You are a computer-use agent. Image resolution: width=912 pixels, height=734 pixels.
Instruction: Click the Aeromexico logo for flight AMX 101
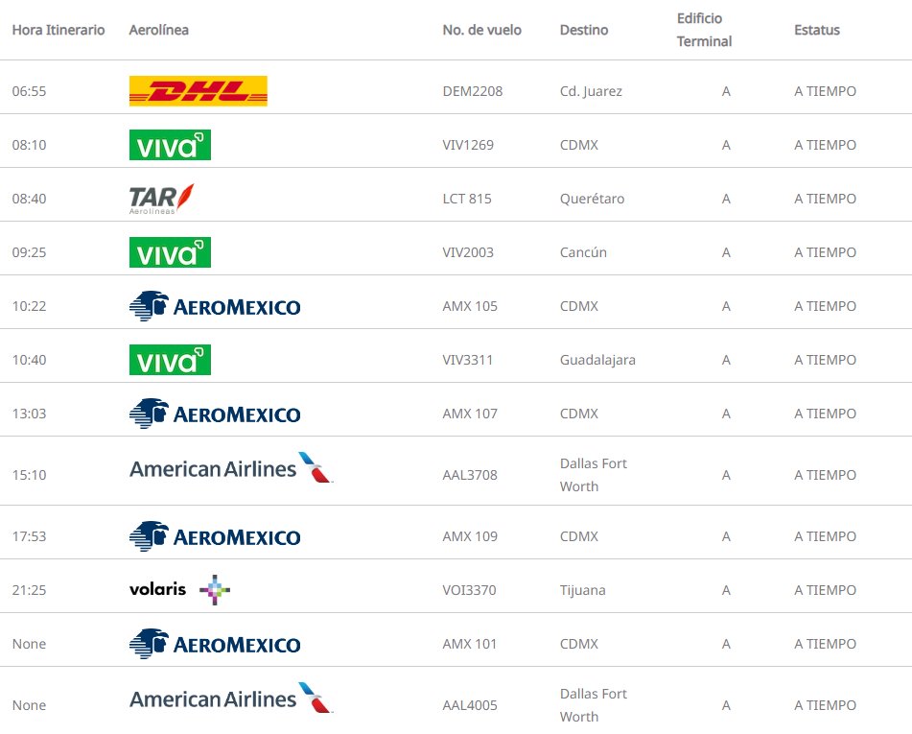(x=215, y=644)
